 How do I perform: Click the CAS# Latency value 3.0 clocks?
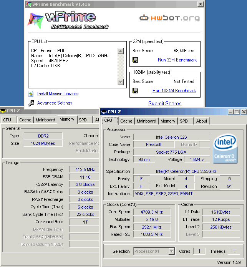pos(85,184)
